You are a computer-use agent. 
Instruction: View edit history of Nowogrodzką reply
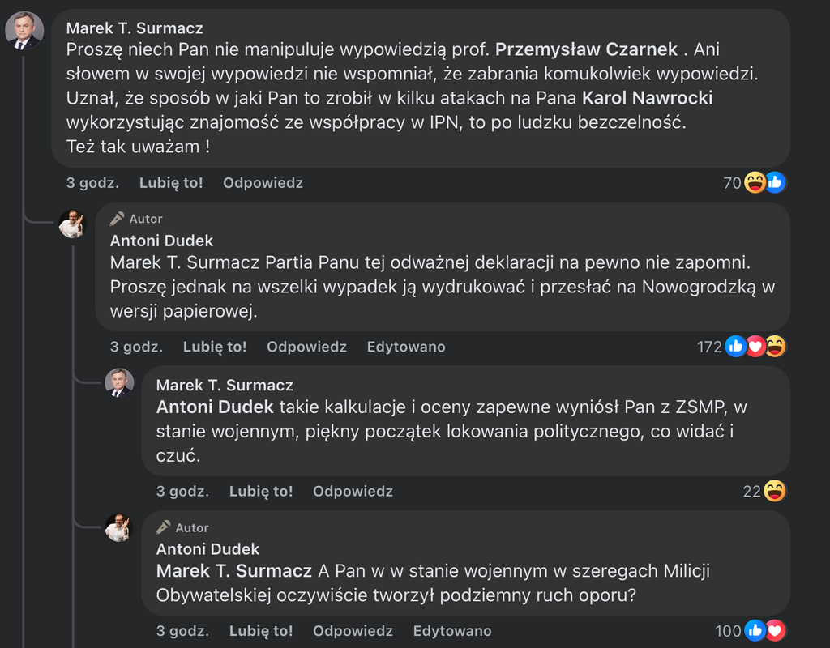point(406,347)
